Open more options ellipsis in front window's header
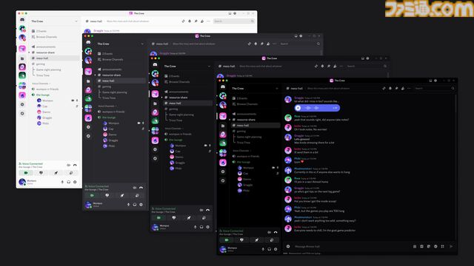 point(409,89)
